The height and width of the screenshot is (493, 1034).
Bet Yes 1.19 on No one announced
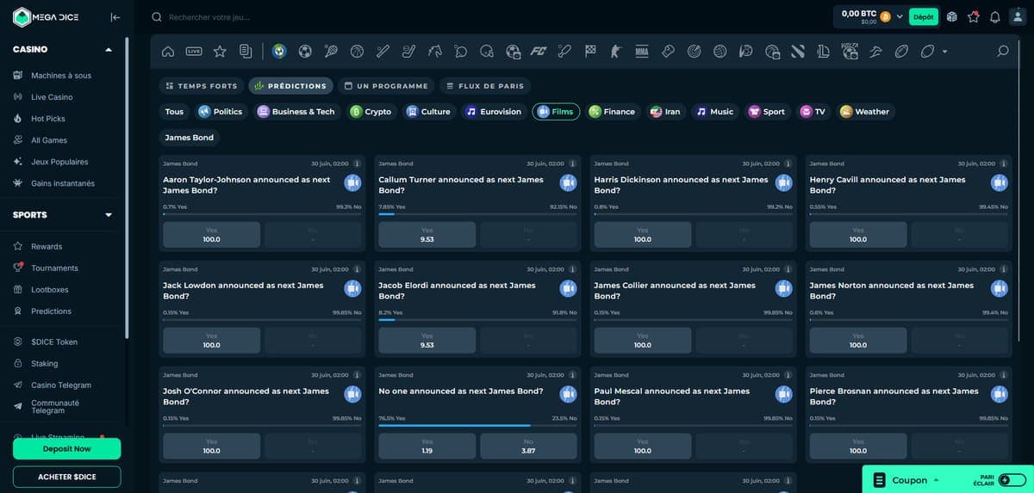tap(427, 446)
